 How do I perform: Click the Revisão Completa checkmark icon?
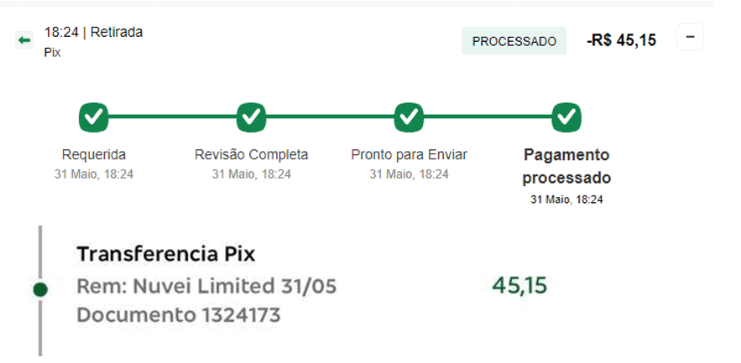point(252,117)
